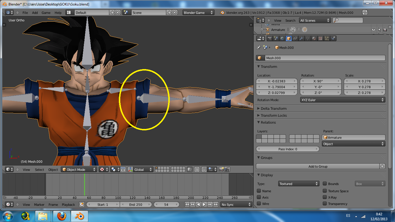
Task: Switch to World properties globe icon
Action: click(x=282, y=38)
